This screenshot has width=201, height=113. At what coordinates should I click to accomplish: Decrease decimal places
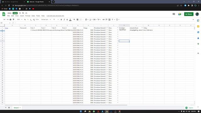31,19
